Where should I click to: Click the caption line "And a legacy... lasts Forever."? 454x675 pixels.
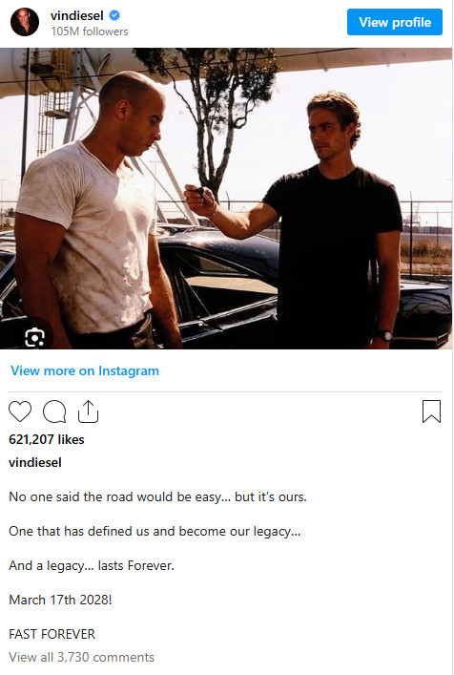92,565
